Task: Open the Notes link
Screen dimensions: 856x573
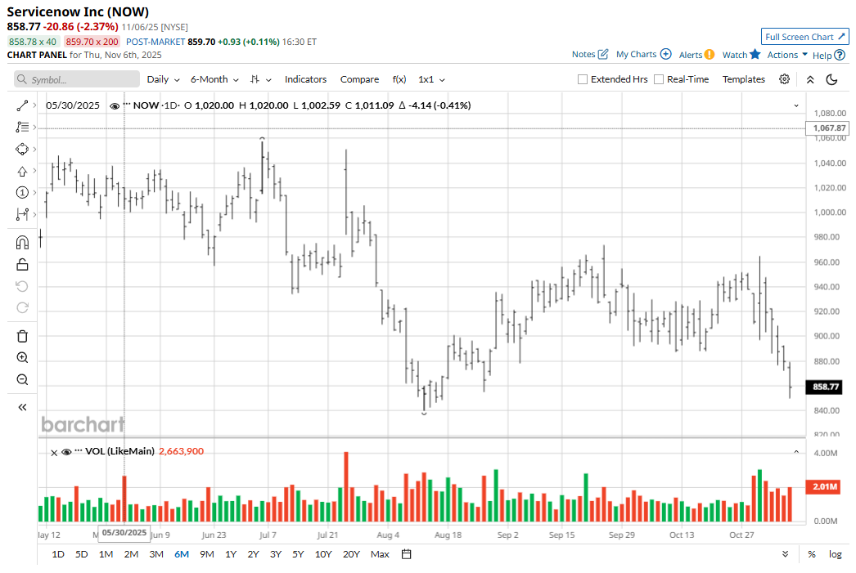Action: 589,54
